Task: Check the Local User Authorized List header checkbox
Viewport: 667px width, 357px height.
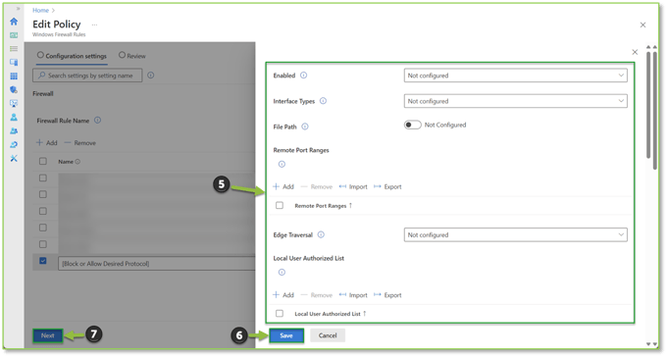Action: (x=280, y=314)
